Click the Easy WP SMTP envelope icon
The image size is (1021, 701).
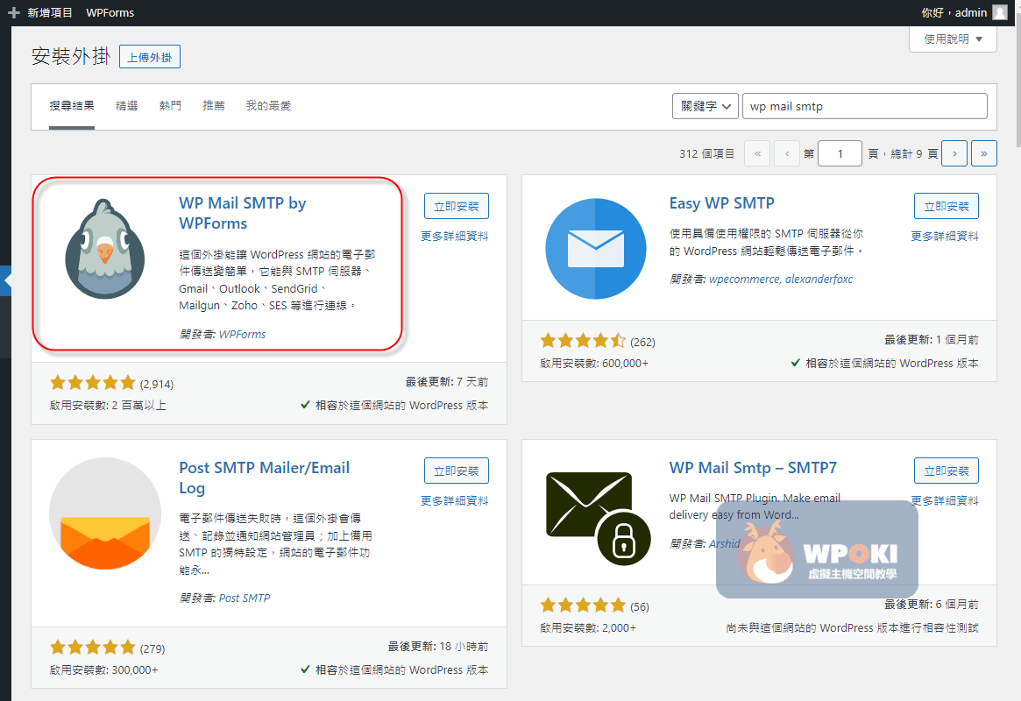point(596,249)
